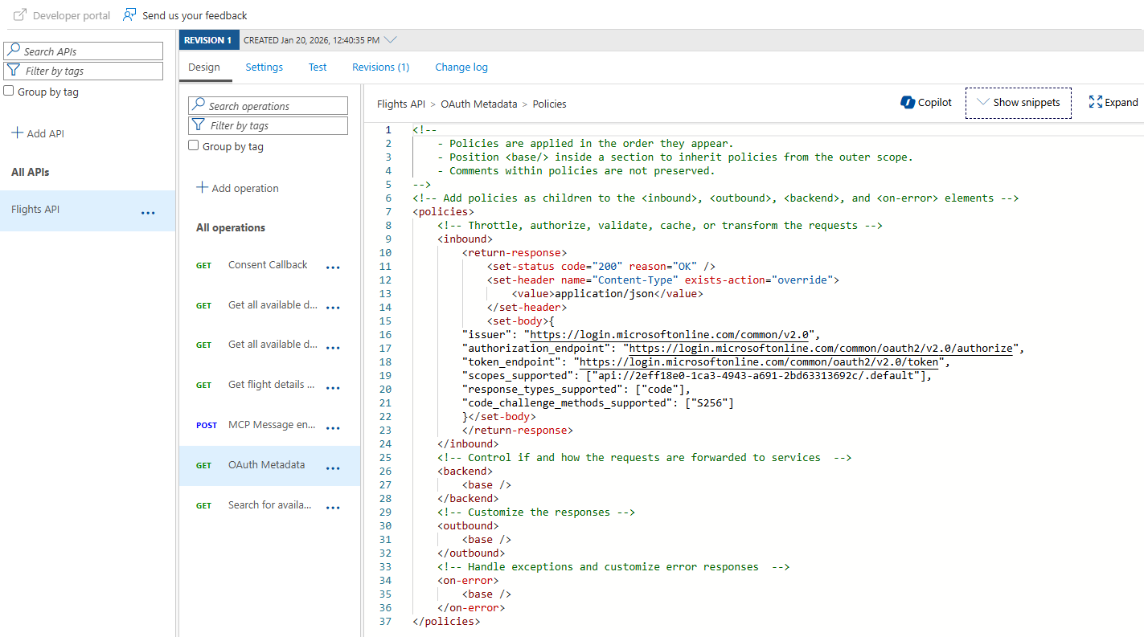Expand the policy editor to fullscreen
Image resolution: width=1144 pixels, height=637 pixels.
[x=1113, y=103]
